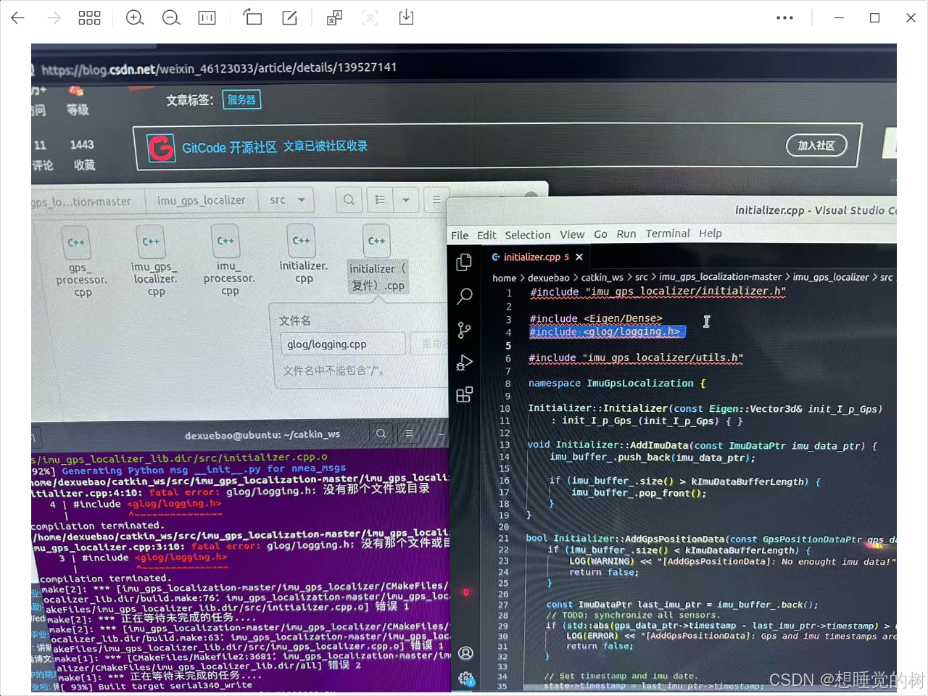The height and width of the screenshot is (696, 928).
Task: Click the glog/logging.cpp filename input field
Action: 342,344
